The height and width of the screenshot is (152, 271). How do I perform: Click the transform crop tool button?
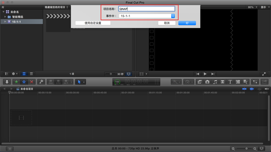pyautogui.click(x=141, y=74)
